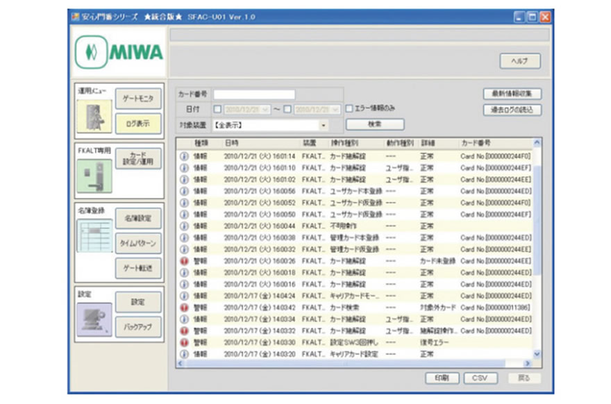
Task: Open ゲートモニタ view
Action: click(x=138, y=99)
